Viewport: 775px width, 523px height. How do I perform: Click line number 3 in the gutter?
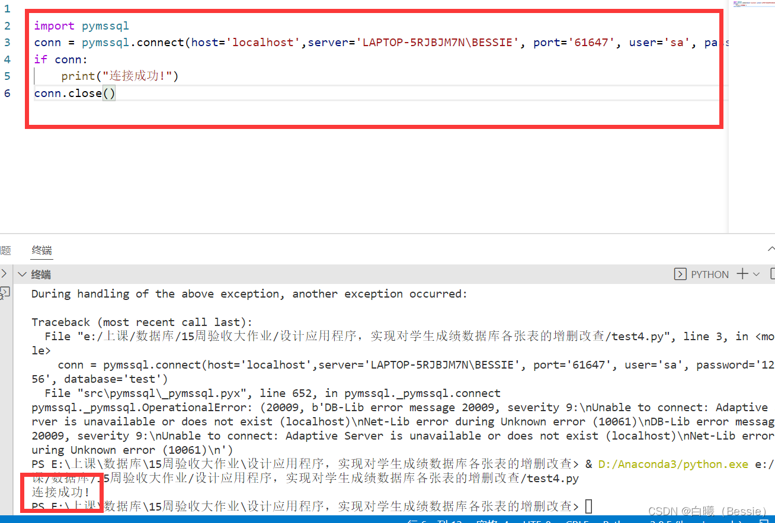pyautogui.click(x=7, y=43)
